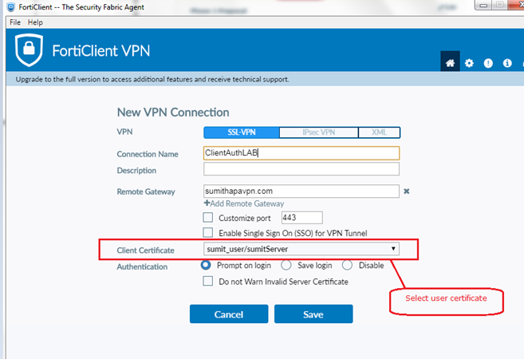
Task: Click the New VPN Connection heading
Action: (173, 112)
